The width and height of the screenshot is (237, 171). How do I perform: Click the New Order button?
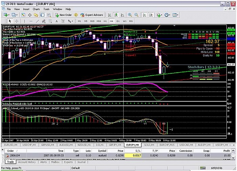click(x=63, y=15)
